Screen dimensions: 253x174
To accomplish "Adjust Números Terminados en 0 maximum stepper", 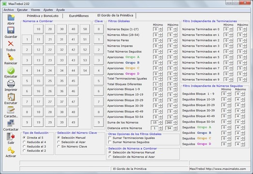I will (244, 29).
